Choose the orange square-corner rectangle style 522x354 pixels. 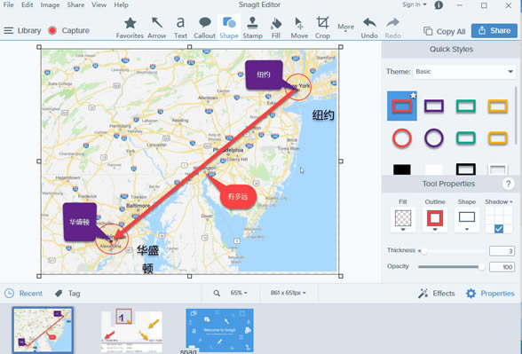[x=498, y=106]
